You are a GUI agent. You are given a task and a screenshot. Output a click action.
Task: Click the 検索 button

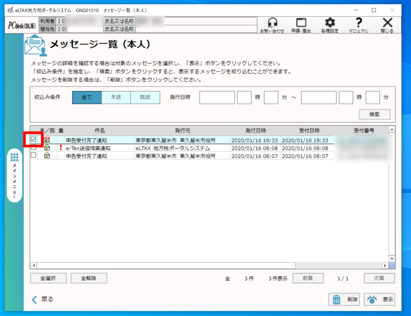point(374,114)
